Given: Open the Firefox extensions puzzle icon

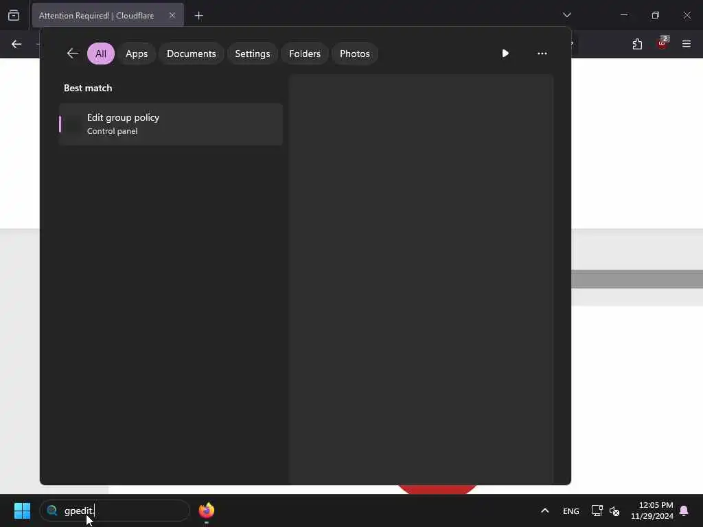Looking at the screenshot, I should tap(637, 44).
